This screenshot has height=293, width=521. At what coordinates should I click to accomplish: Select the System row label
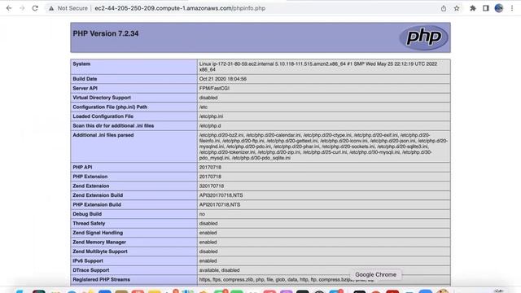81,63
